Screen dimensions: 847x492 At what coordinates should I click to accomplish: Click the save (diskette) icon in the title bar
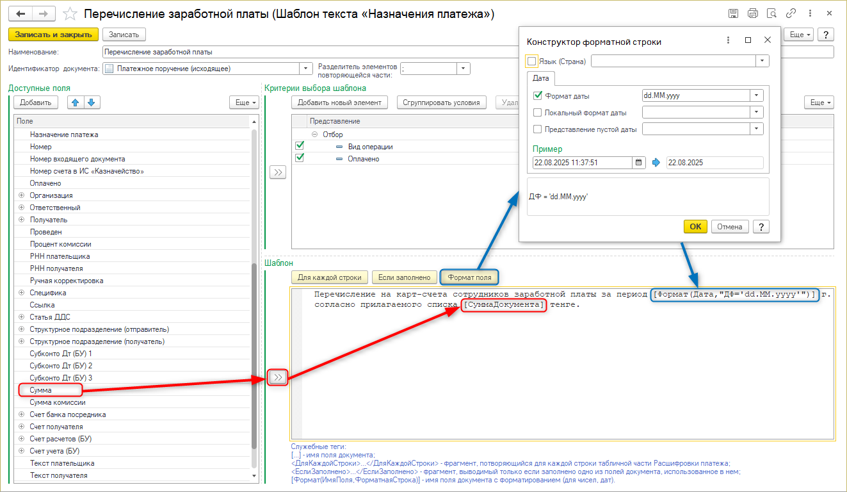click(x=733, y=13)
